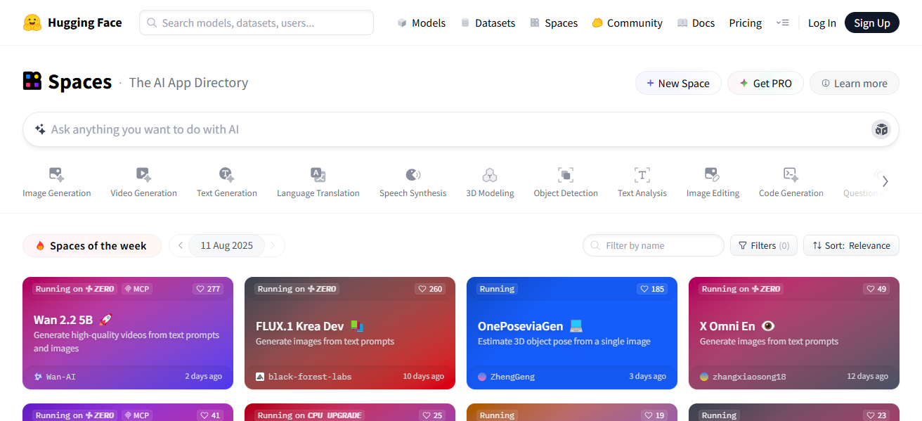Go to previous week with left chevron
This screenshot has width=922, height=421.
[x=180, y=245]
